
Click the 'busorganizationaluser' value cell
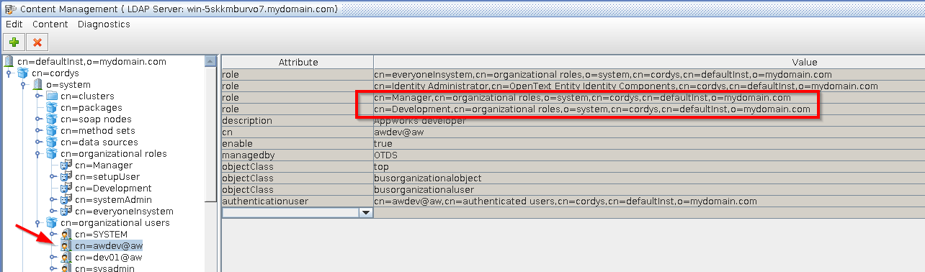[x=649, y=190]
